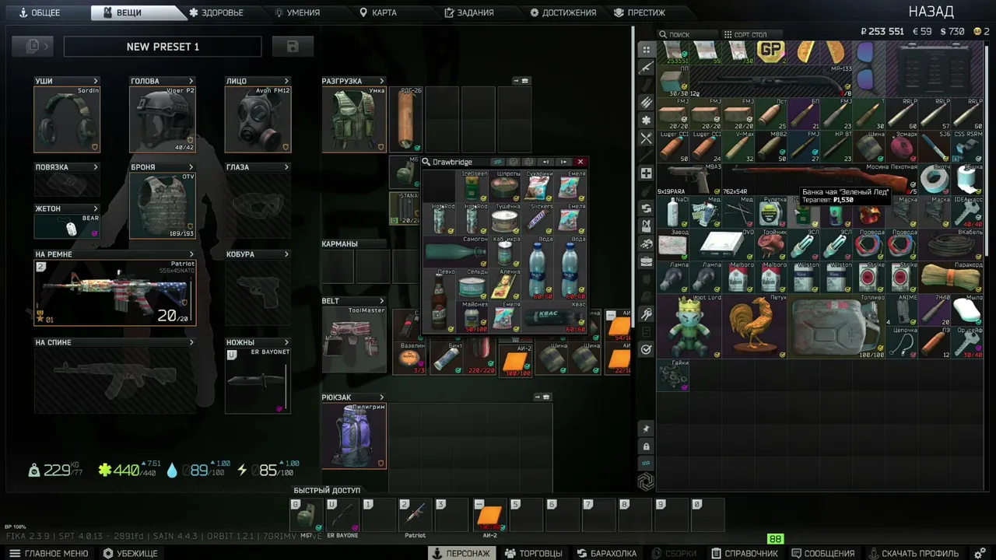Open СПРАВОЧНИК from the bottom bar
The height and width of the screenshot is (560, 996).
point(745,553)
